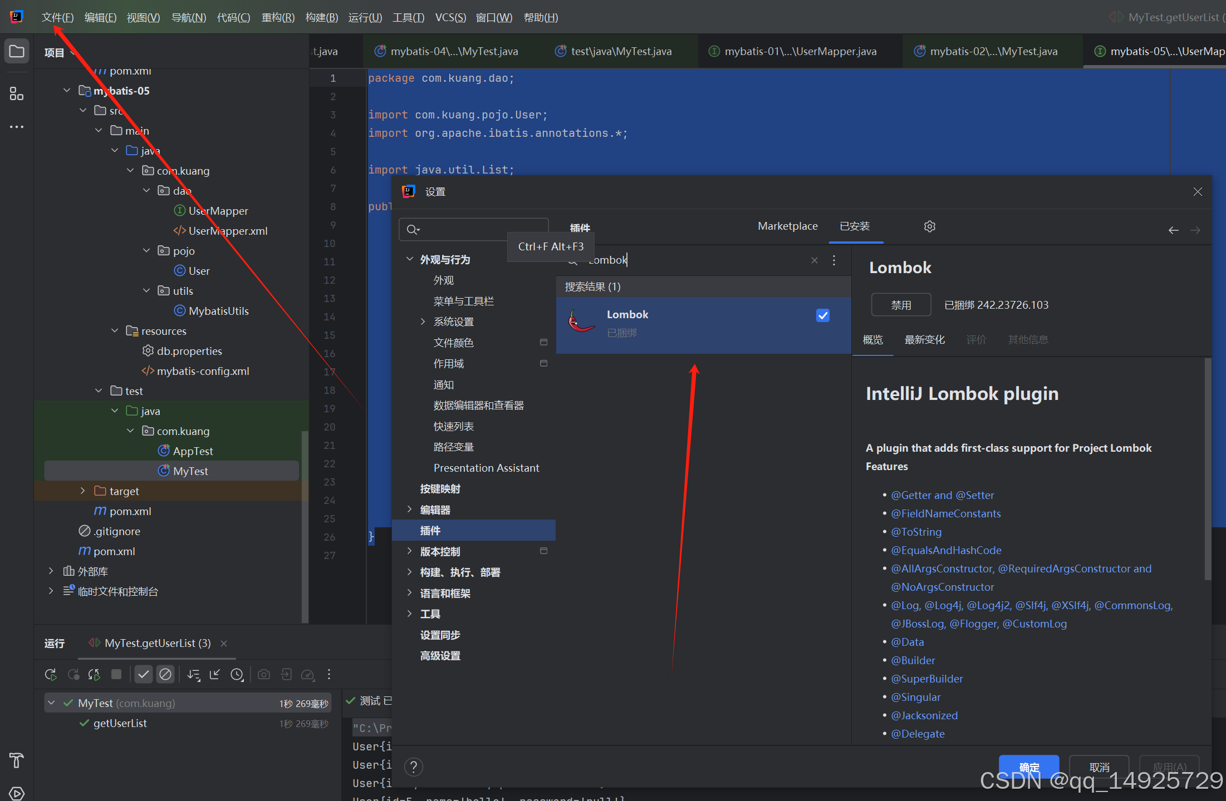The image size is (1226, 801).
Task: Collapse the mybatis-05 module node
Action: point(67,90)
